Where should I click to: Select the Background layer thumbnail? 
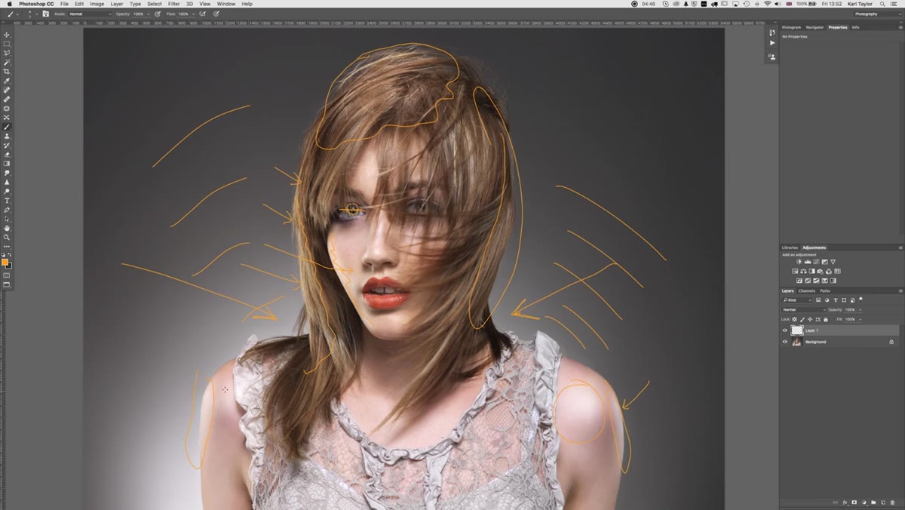tap(797, 342)
